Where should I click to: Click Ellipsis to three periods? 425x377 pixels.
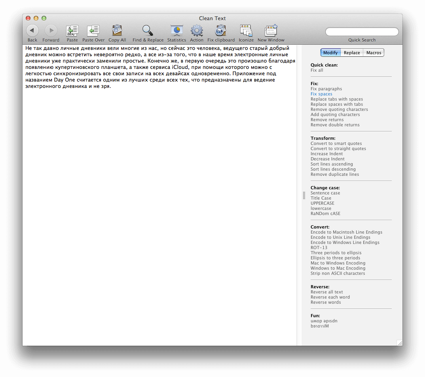click(335, 258)
